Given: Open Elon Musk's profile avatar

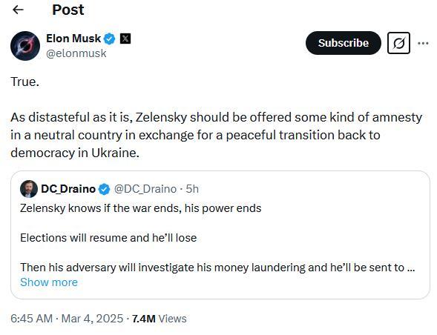Looking at the screenshot, I should [25, 46].
